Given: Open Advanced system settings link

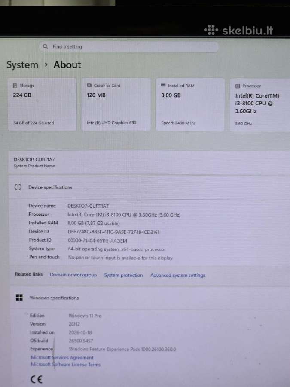Looking at the screenshot, I should point(178,275).
